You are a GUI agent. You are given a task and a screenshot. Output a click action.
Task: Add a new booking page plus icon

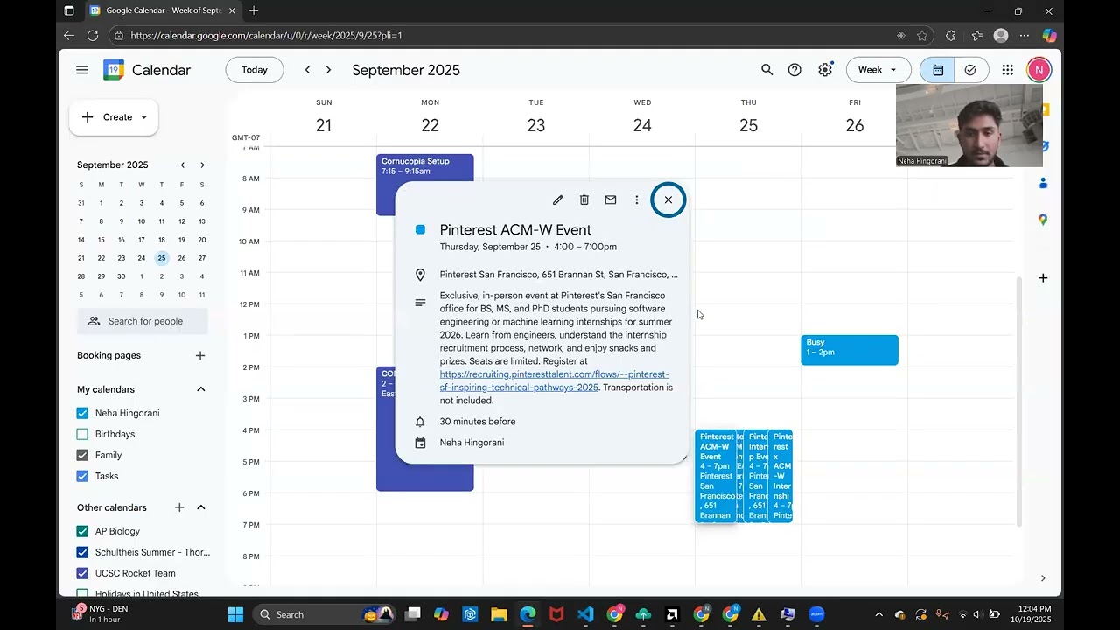(200, 355)
